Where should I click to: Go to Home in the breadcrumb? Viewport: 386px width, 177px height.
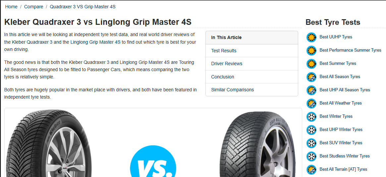pos(11,7)
